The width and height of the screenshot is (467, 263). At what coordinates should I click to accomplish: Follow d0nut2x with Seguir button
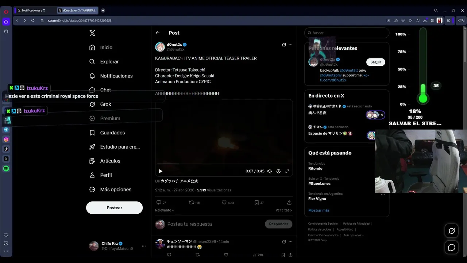pyautogui.click(x=375, y=62)
